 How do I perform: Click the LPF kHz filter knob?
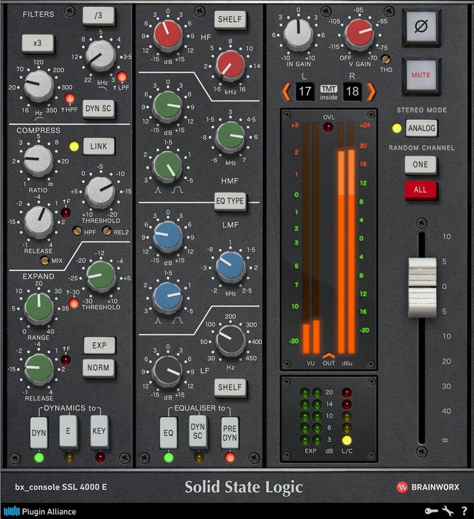(100, 56)
